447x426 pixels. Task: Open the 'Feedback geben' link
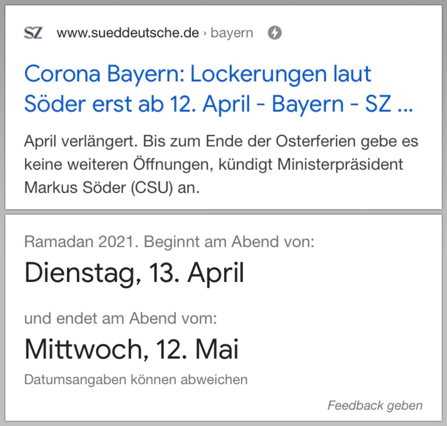click(375, 405)
